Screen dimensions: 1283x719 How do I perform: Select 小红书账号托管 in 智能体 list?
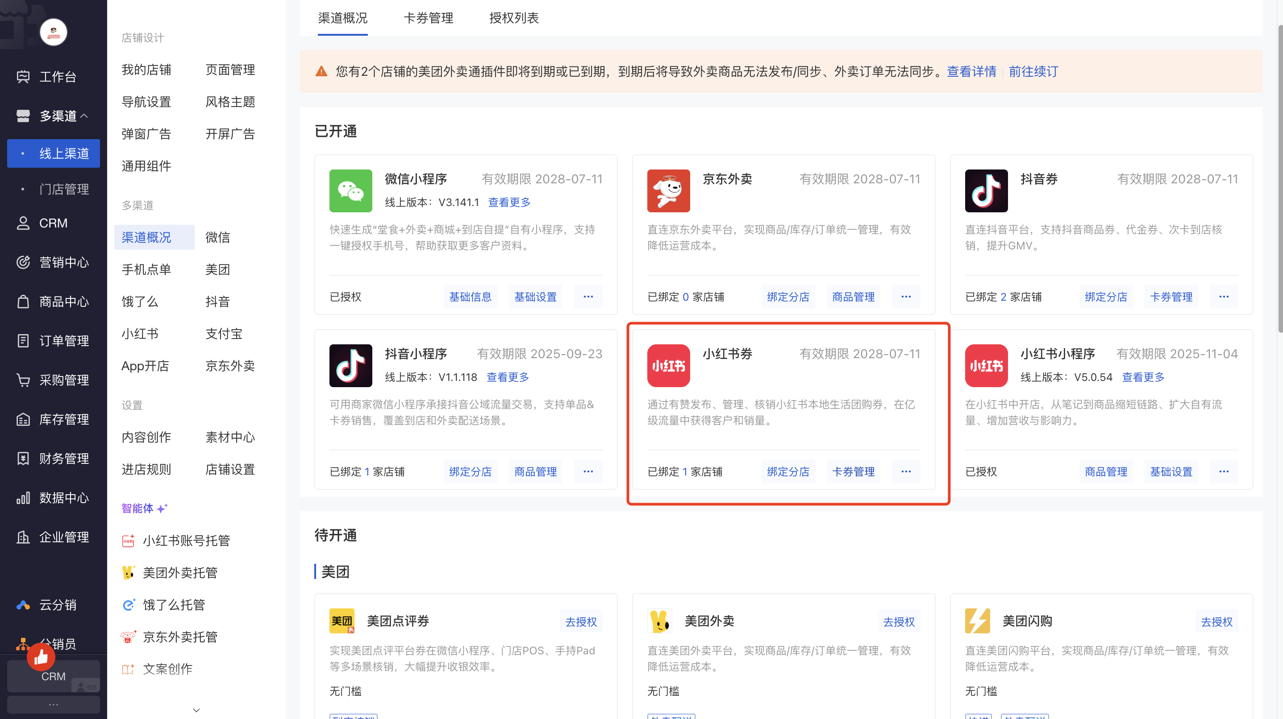point(186,541)
